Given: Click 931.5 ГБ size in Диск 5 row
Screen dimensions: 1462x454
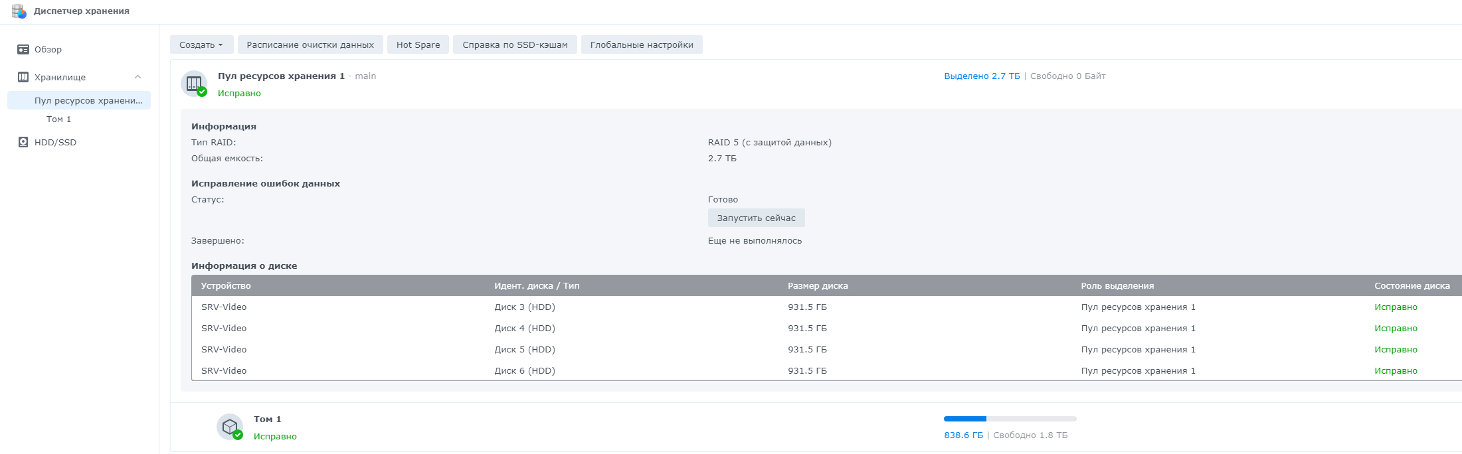Looking at the screenshot, I should coord(807,350).
